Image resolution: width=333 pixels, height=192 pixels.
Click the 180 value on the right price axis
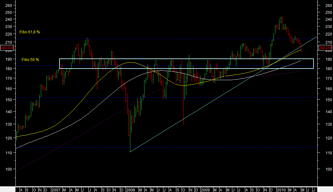click(x=329, y=69)
